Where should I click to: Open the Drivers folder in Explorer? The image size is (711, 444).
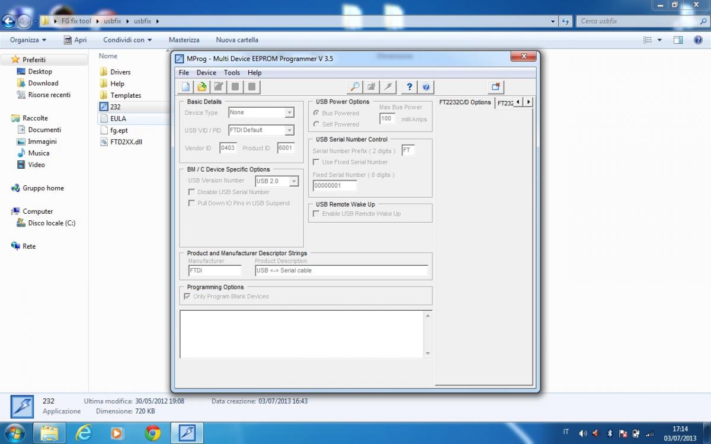tap(120, 72)
